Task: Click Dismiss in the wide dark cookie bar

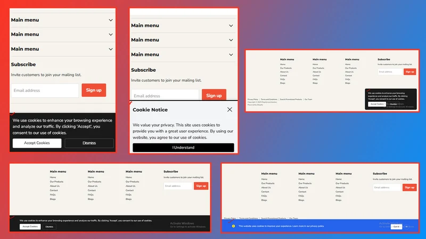Action: point(49,227)
